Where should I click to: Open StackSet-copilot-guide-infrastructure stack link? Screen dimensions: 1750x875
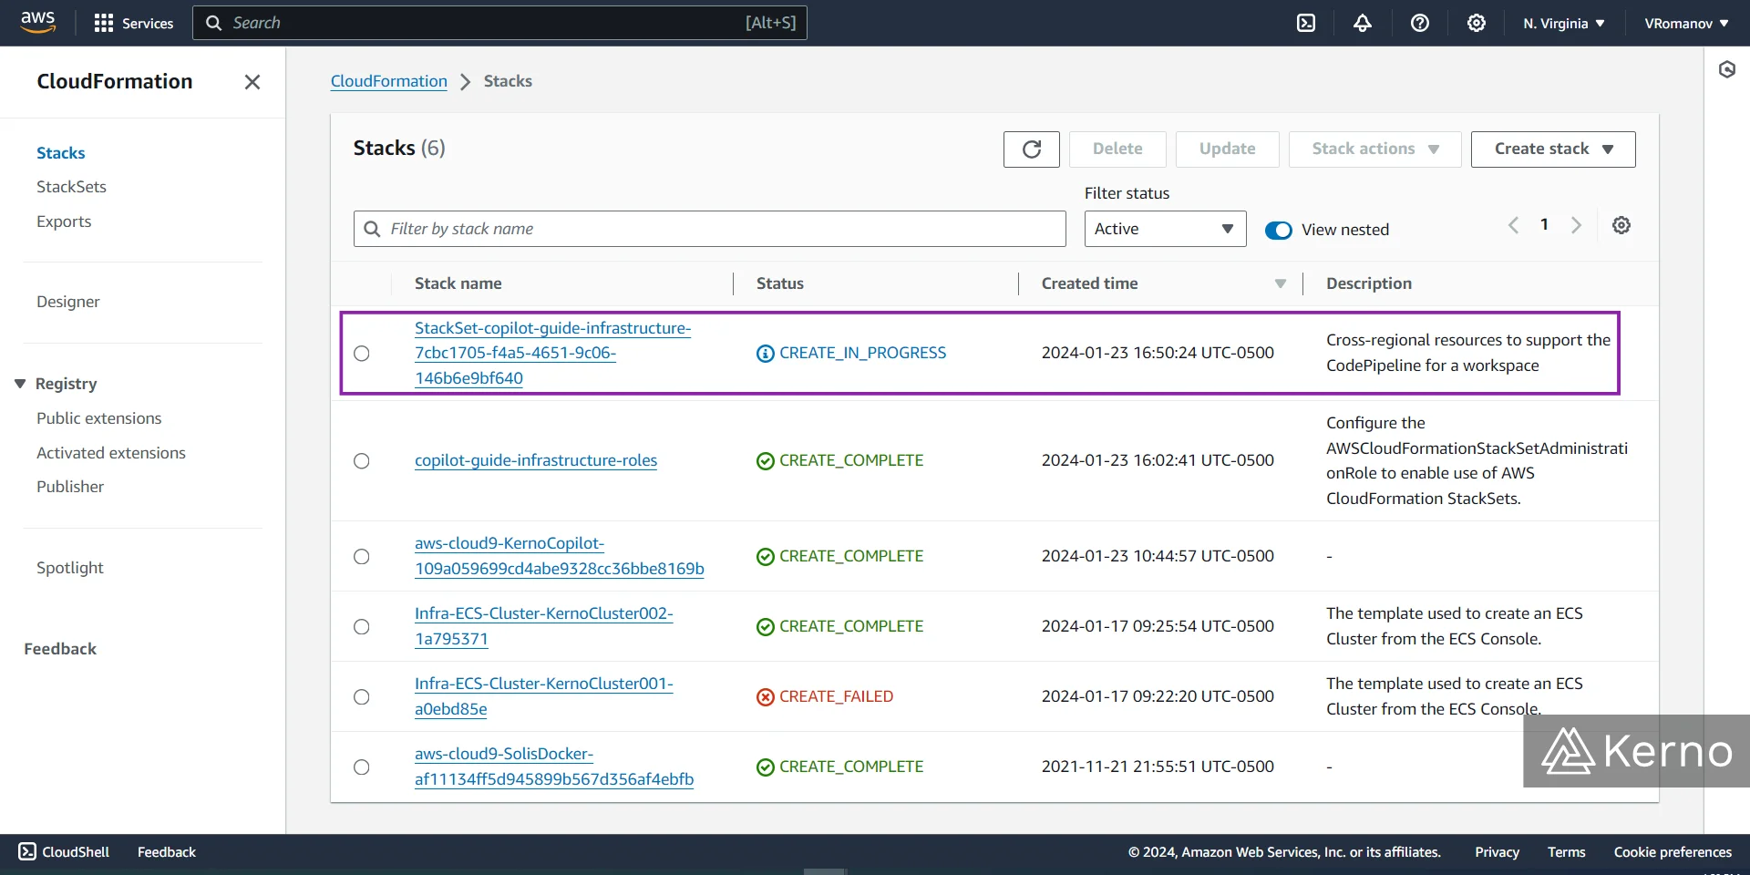point(552,354)
